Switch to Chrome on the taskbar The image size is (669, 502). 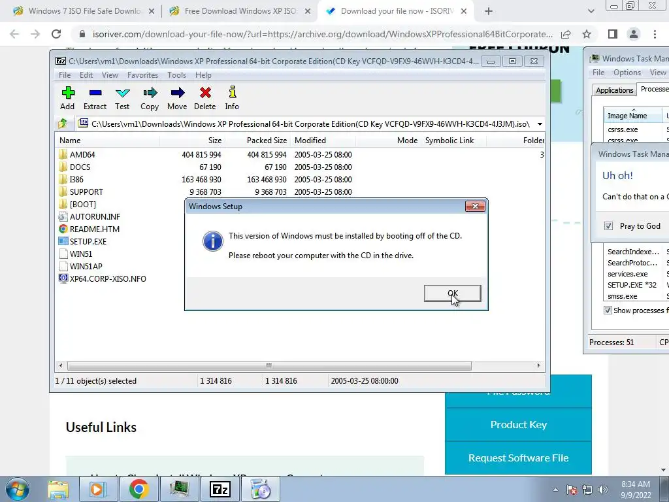pyautogui.click(x=139, y=490)
